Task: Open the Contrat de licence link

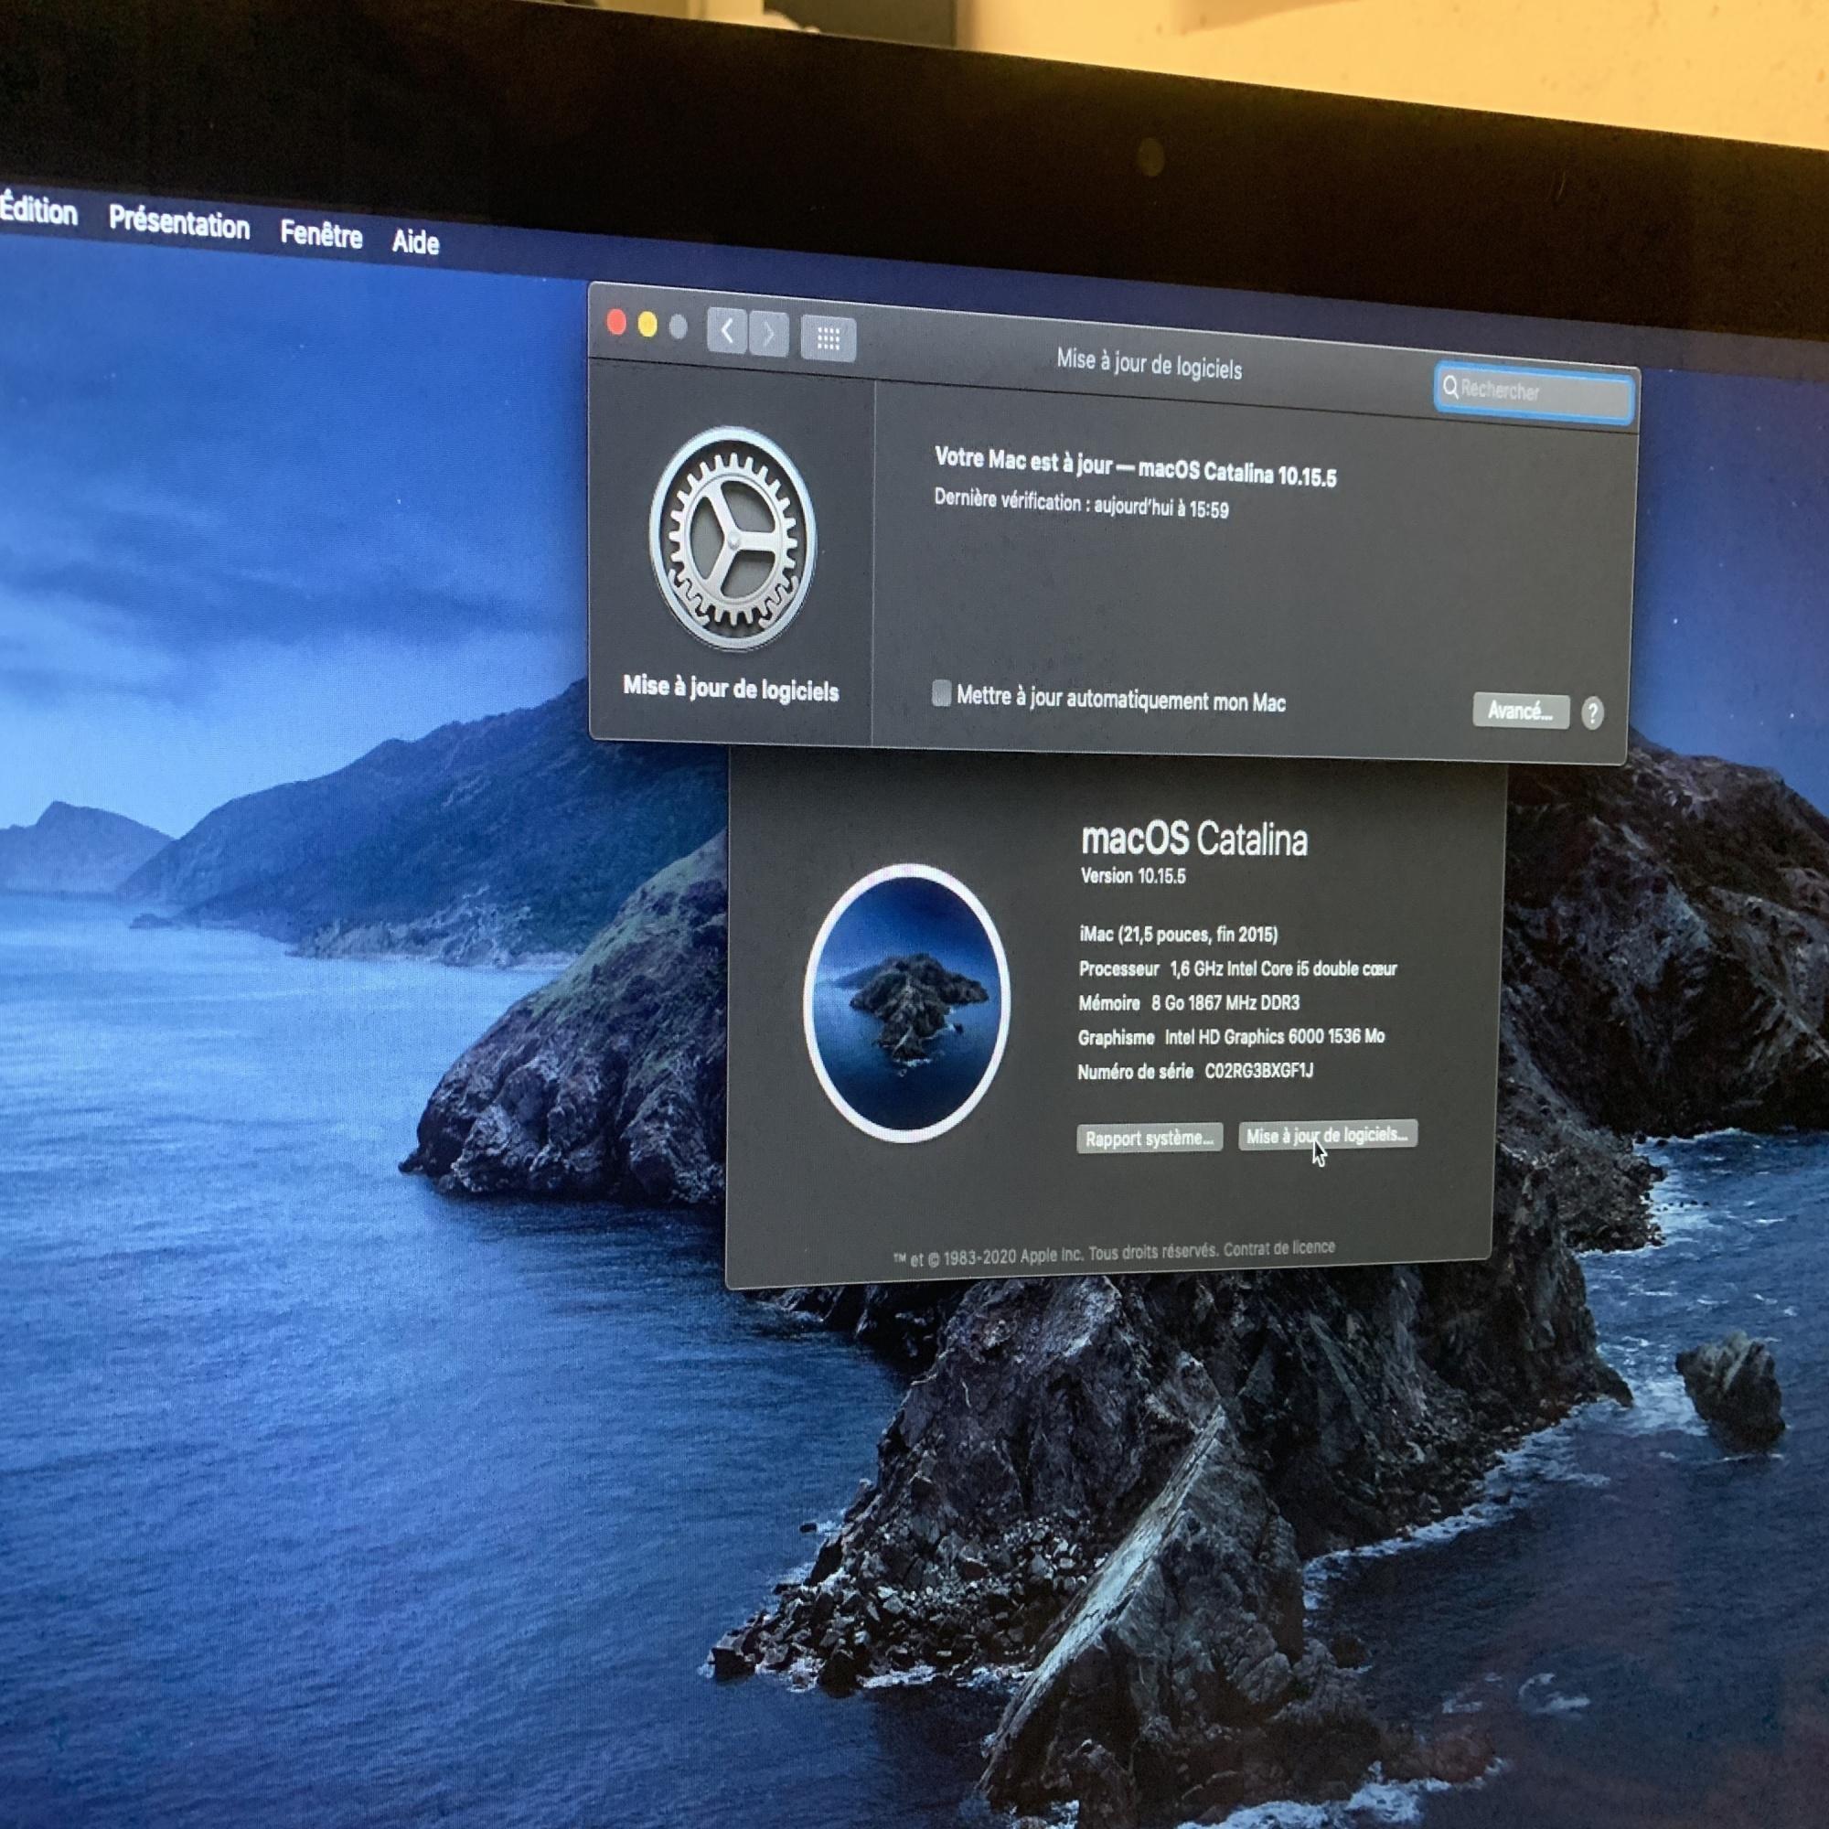Action: (x=1279, y=1248)
